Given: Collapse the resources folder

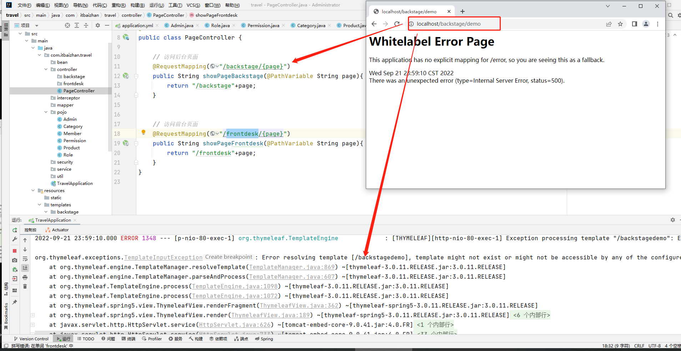Looking at the screenshot, I should (33, 191).
